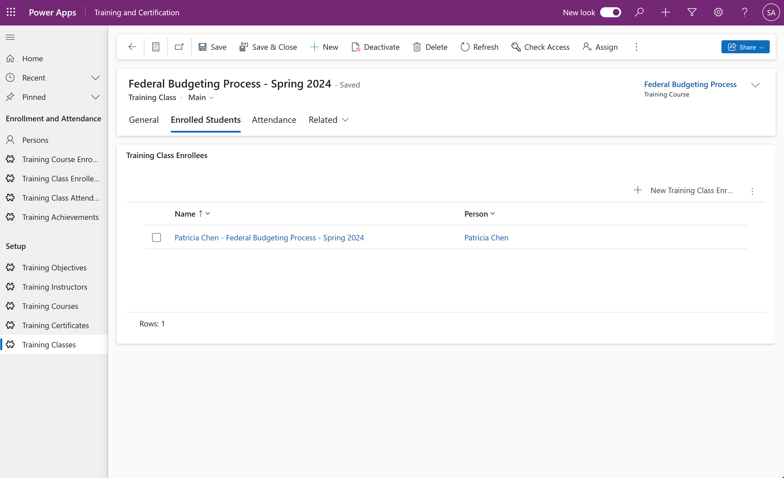Open the settings gear icon

(718, 13)
